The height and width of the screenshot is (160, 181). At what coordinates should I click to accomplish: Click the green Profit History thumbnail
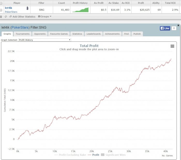pos(80,10)
